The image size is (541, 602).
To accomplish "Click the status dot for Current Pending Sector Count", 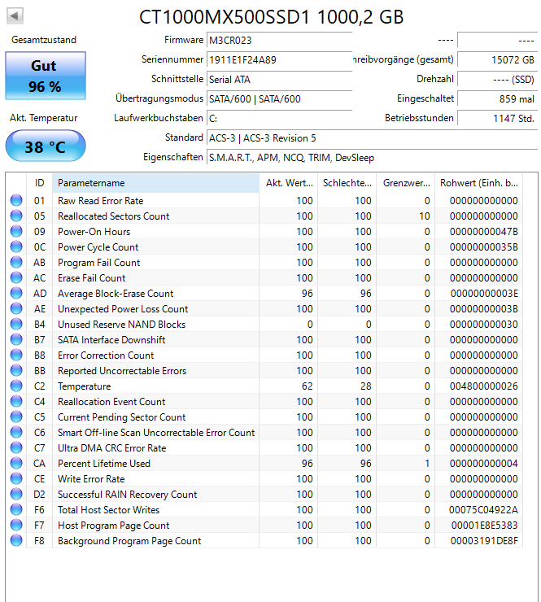I will tap(16, 417).
